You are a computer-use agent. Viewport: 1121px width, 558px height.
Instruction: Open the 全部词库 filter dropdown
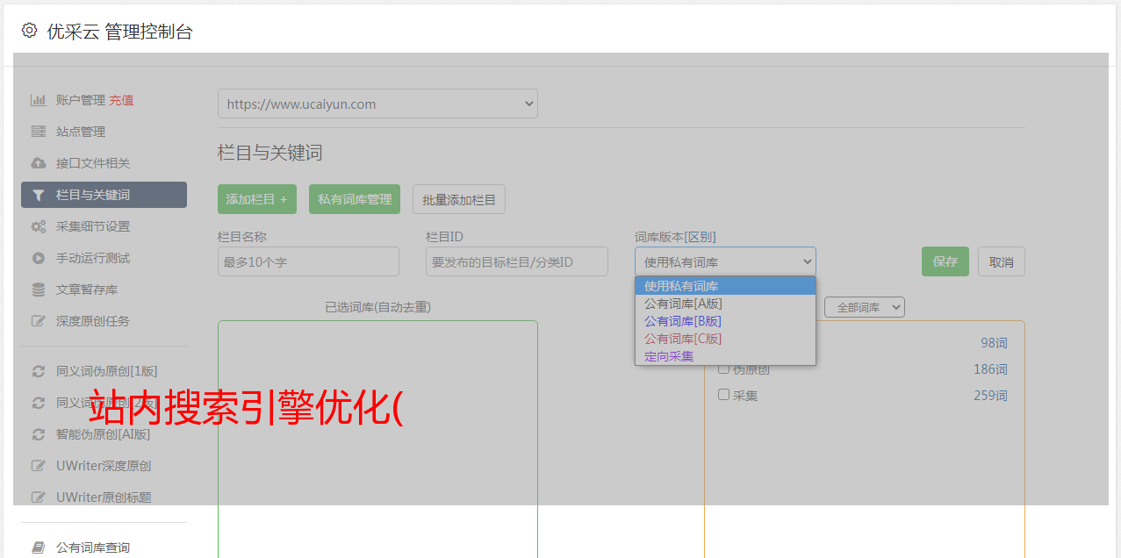pyautogui.click(x=864, y=307)
